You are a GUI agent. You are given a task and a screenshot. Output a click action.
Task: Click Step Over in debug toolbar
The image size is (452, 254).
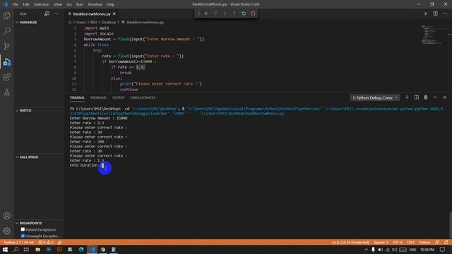[215, 13]
